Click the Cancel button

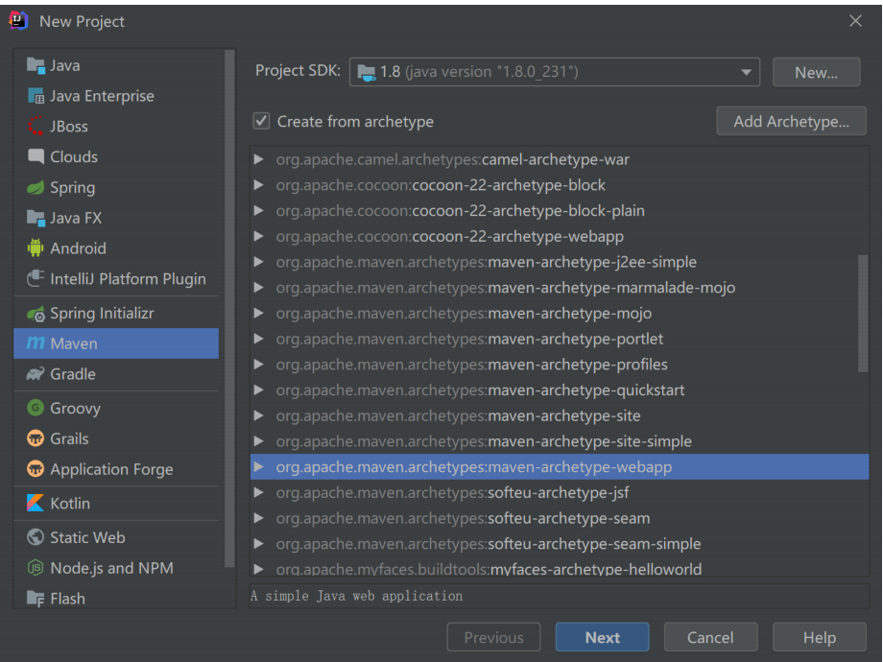[x=710, y=637]
